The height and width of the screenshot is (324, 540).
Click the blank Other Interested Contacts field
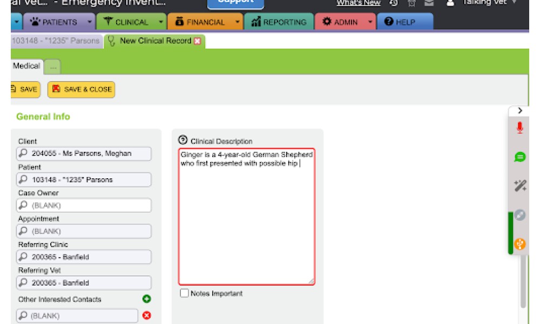point(77,315)
